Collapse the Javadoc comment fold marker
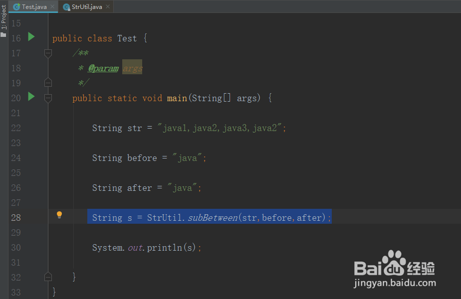The height and width of the screenshot is (299, 461). [x=48, y=53]
